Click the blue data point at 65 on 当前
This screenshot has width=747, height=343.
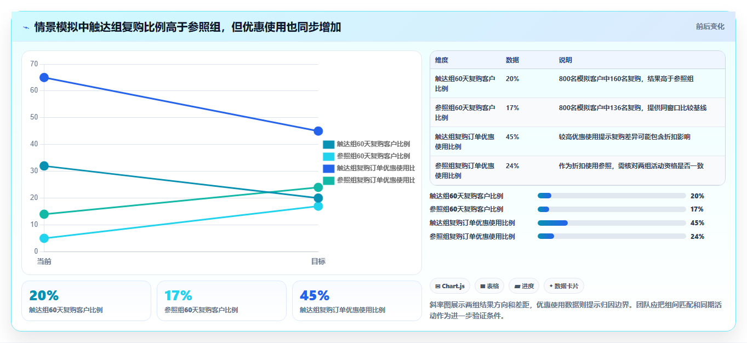[x=44, y=78]
